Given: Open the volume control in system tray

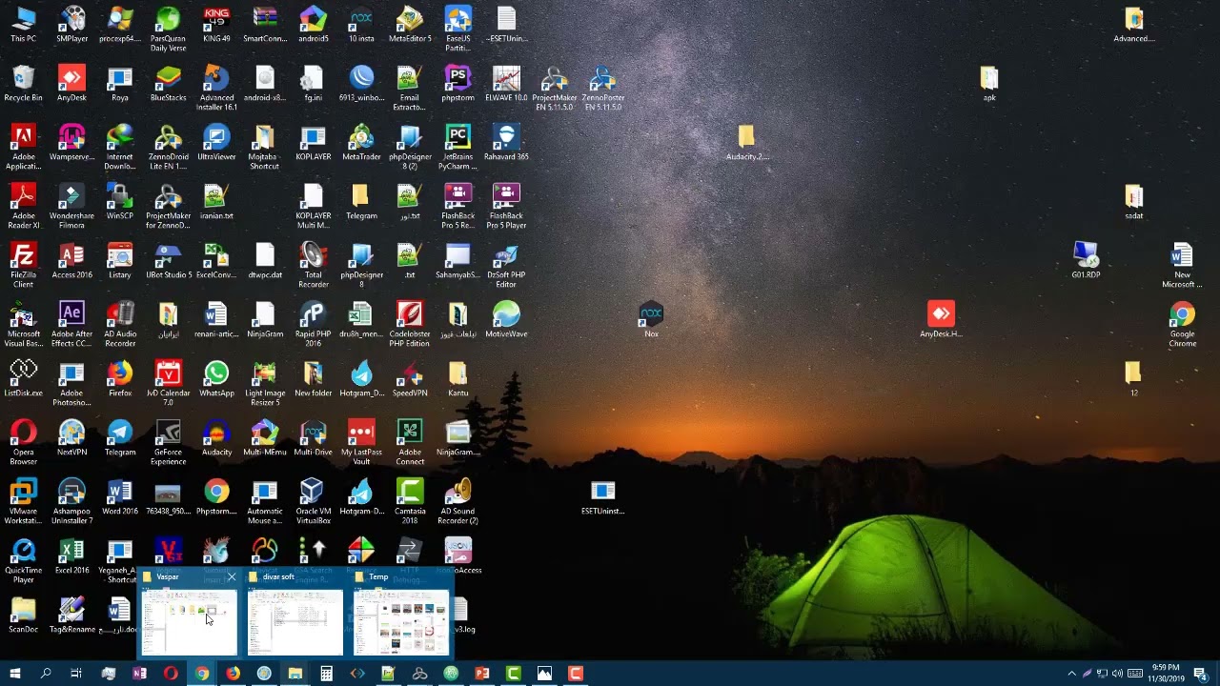Looking at the screenshot, I should (x=1117, y=674).
